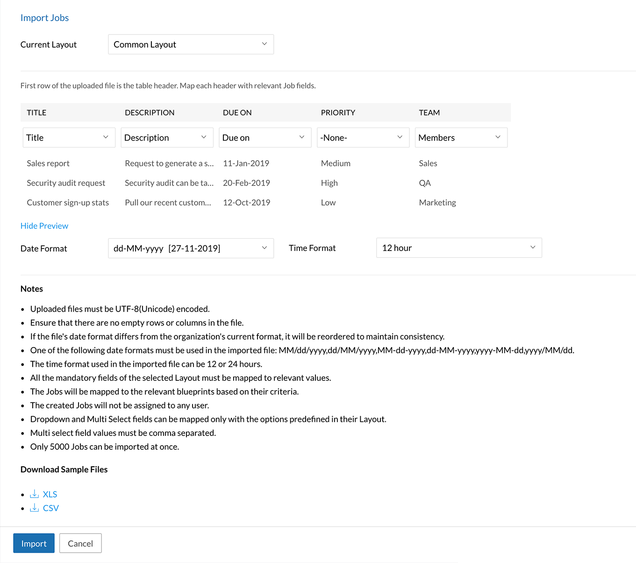
Task: Click the XLS download icon
Action: tap(35, 494)
